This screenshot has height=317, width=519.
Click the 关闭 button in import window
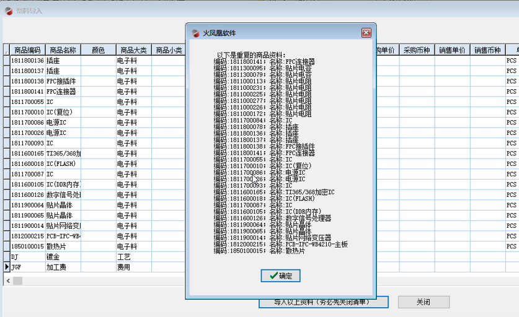click(424, 302)
